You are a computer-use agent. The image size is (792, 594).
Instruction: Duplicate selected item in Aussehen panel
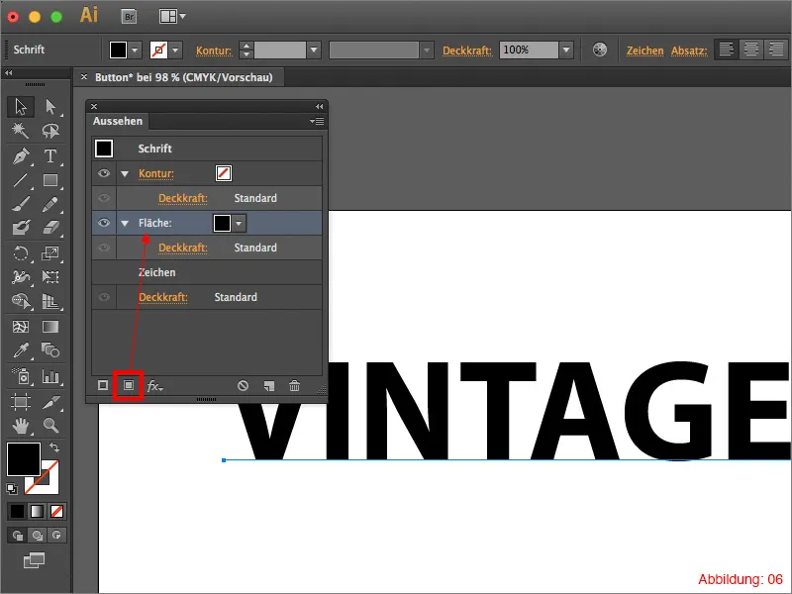pos(269,386)
